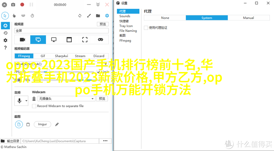Open File Naming settings page
274x151 pixels.
tap(128, 31)
